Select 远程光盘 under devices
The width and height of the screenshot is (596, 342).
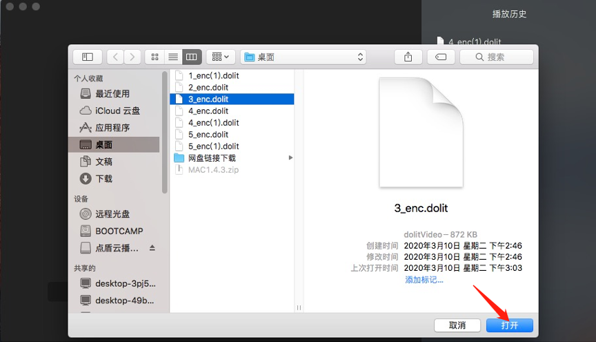114,214
